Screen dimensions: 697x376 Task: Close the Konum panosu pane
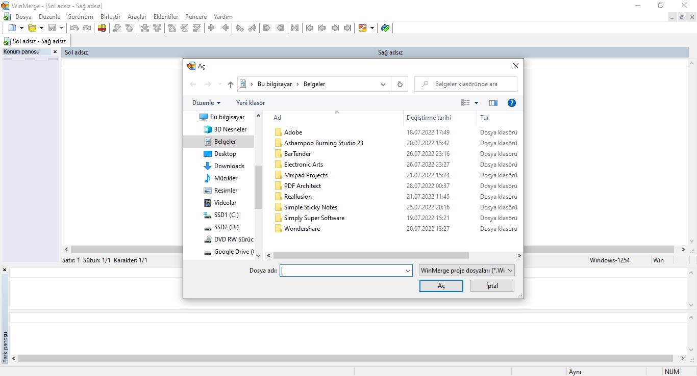coord(55,52)
